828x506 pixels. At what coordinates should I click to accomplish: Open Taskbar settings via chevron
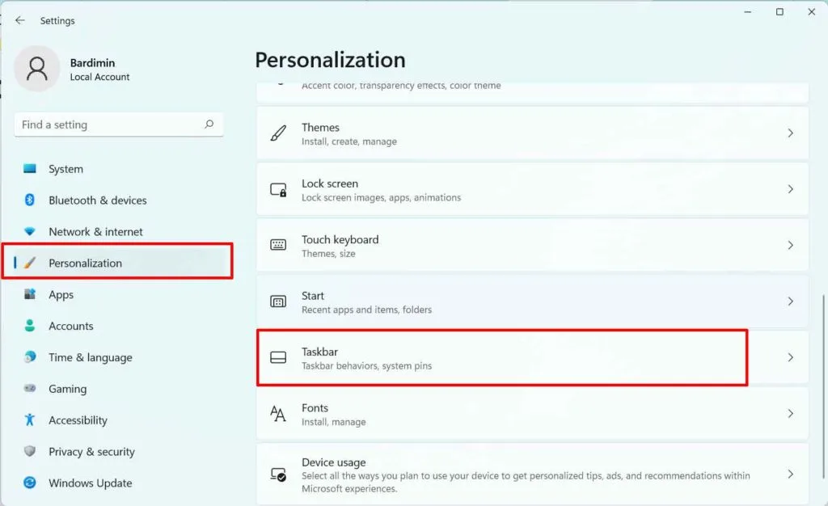click(791, 357)
